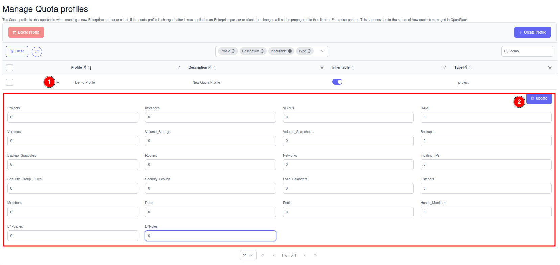The image size is (560, 265).
Task: Remove the Description chip from column selector
Action: [262, 51]
